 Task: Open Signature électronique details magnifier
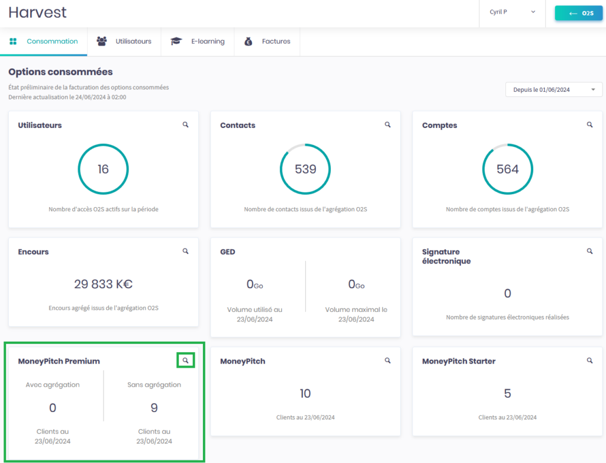pos(589,251)
